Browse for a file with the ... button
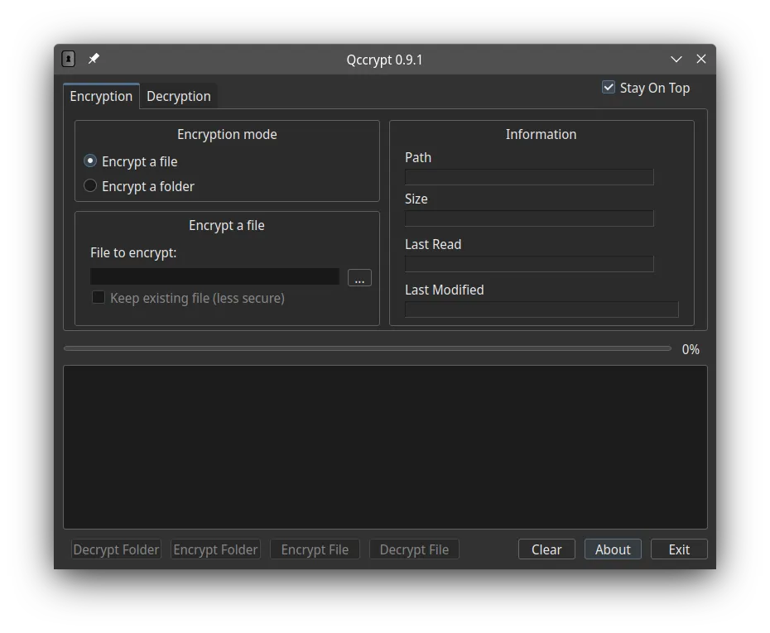Viewport: 770px width, 633px height. 359,278
